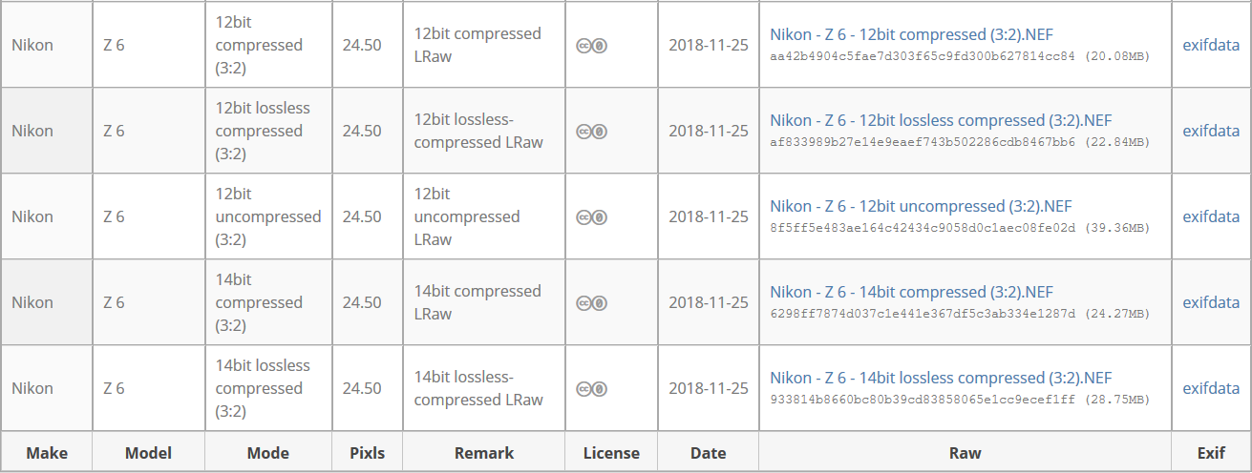
Task: Download Nikon Z 6 14bit lossless compressed NEF
Action: 941,378
